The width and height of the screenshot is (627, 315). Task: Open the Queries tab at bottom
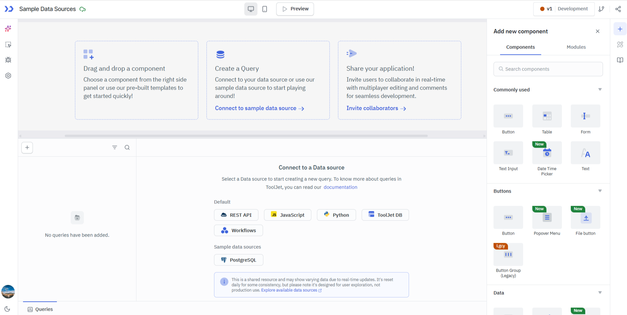[x=40, y=309]
